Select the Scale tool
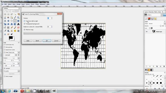 (x=5, y=24)
